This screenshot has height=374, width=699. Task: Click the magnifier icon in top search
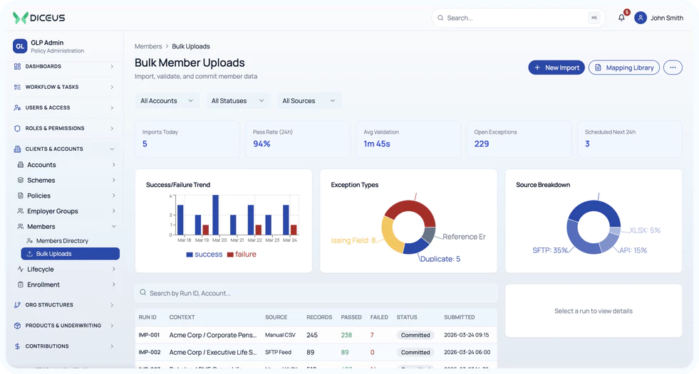[440, 18]
